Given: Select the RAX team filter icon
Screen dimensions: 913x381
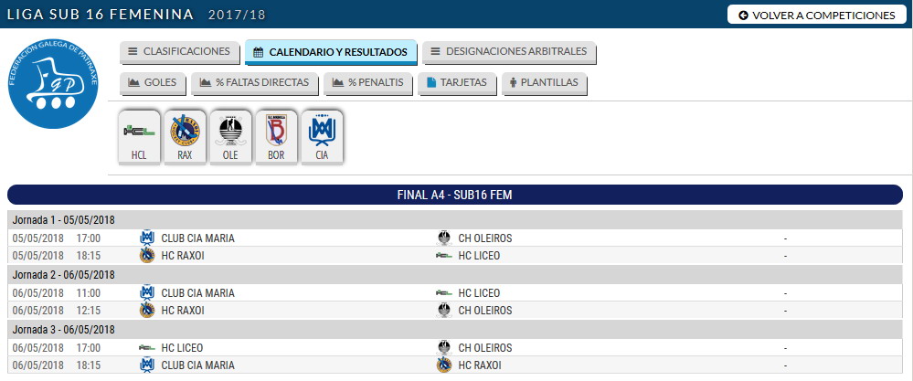Looking at the screenshot, I should click(185, 138).
